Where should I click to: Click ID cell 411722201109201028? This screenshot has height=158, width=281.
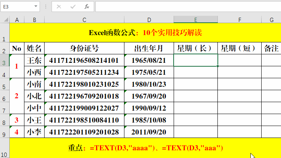click(84, 132)
